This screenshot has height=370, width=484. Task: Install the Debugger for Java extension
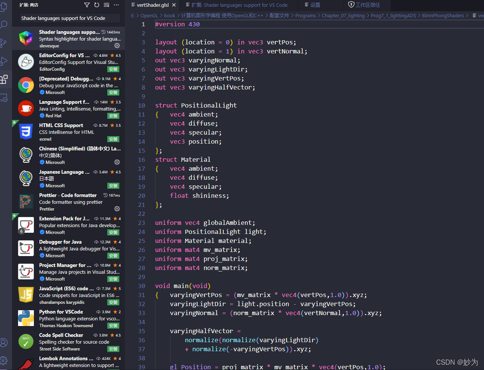(113, 256)
